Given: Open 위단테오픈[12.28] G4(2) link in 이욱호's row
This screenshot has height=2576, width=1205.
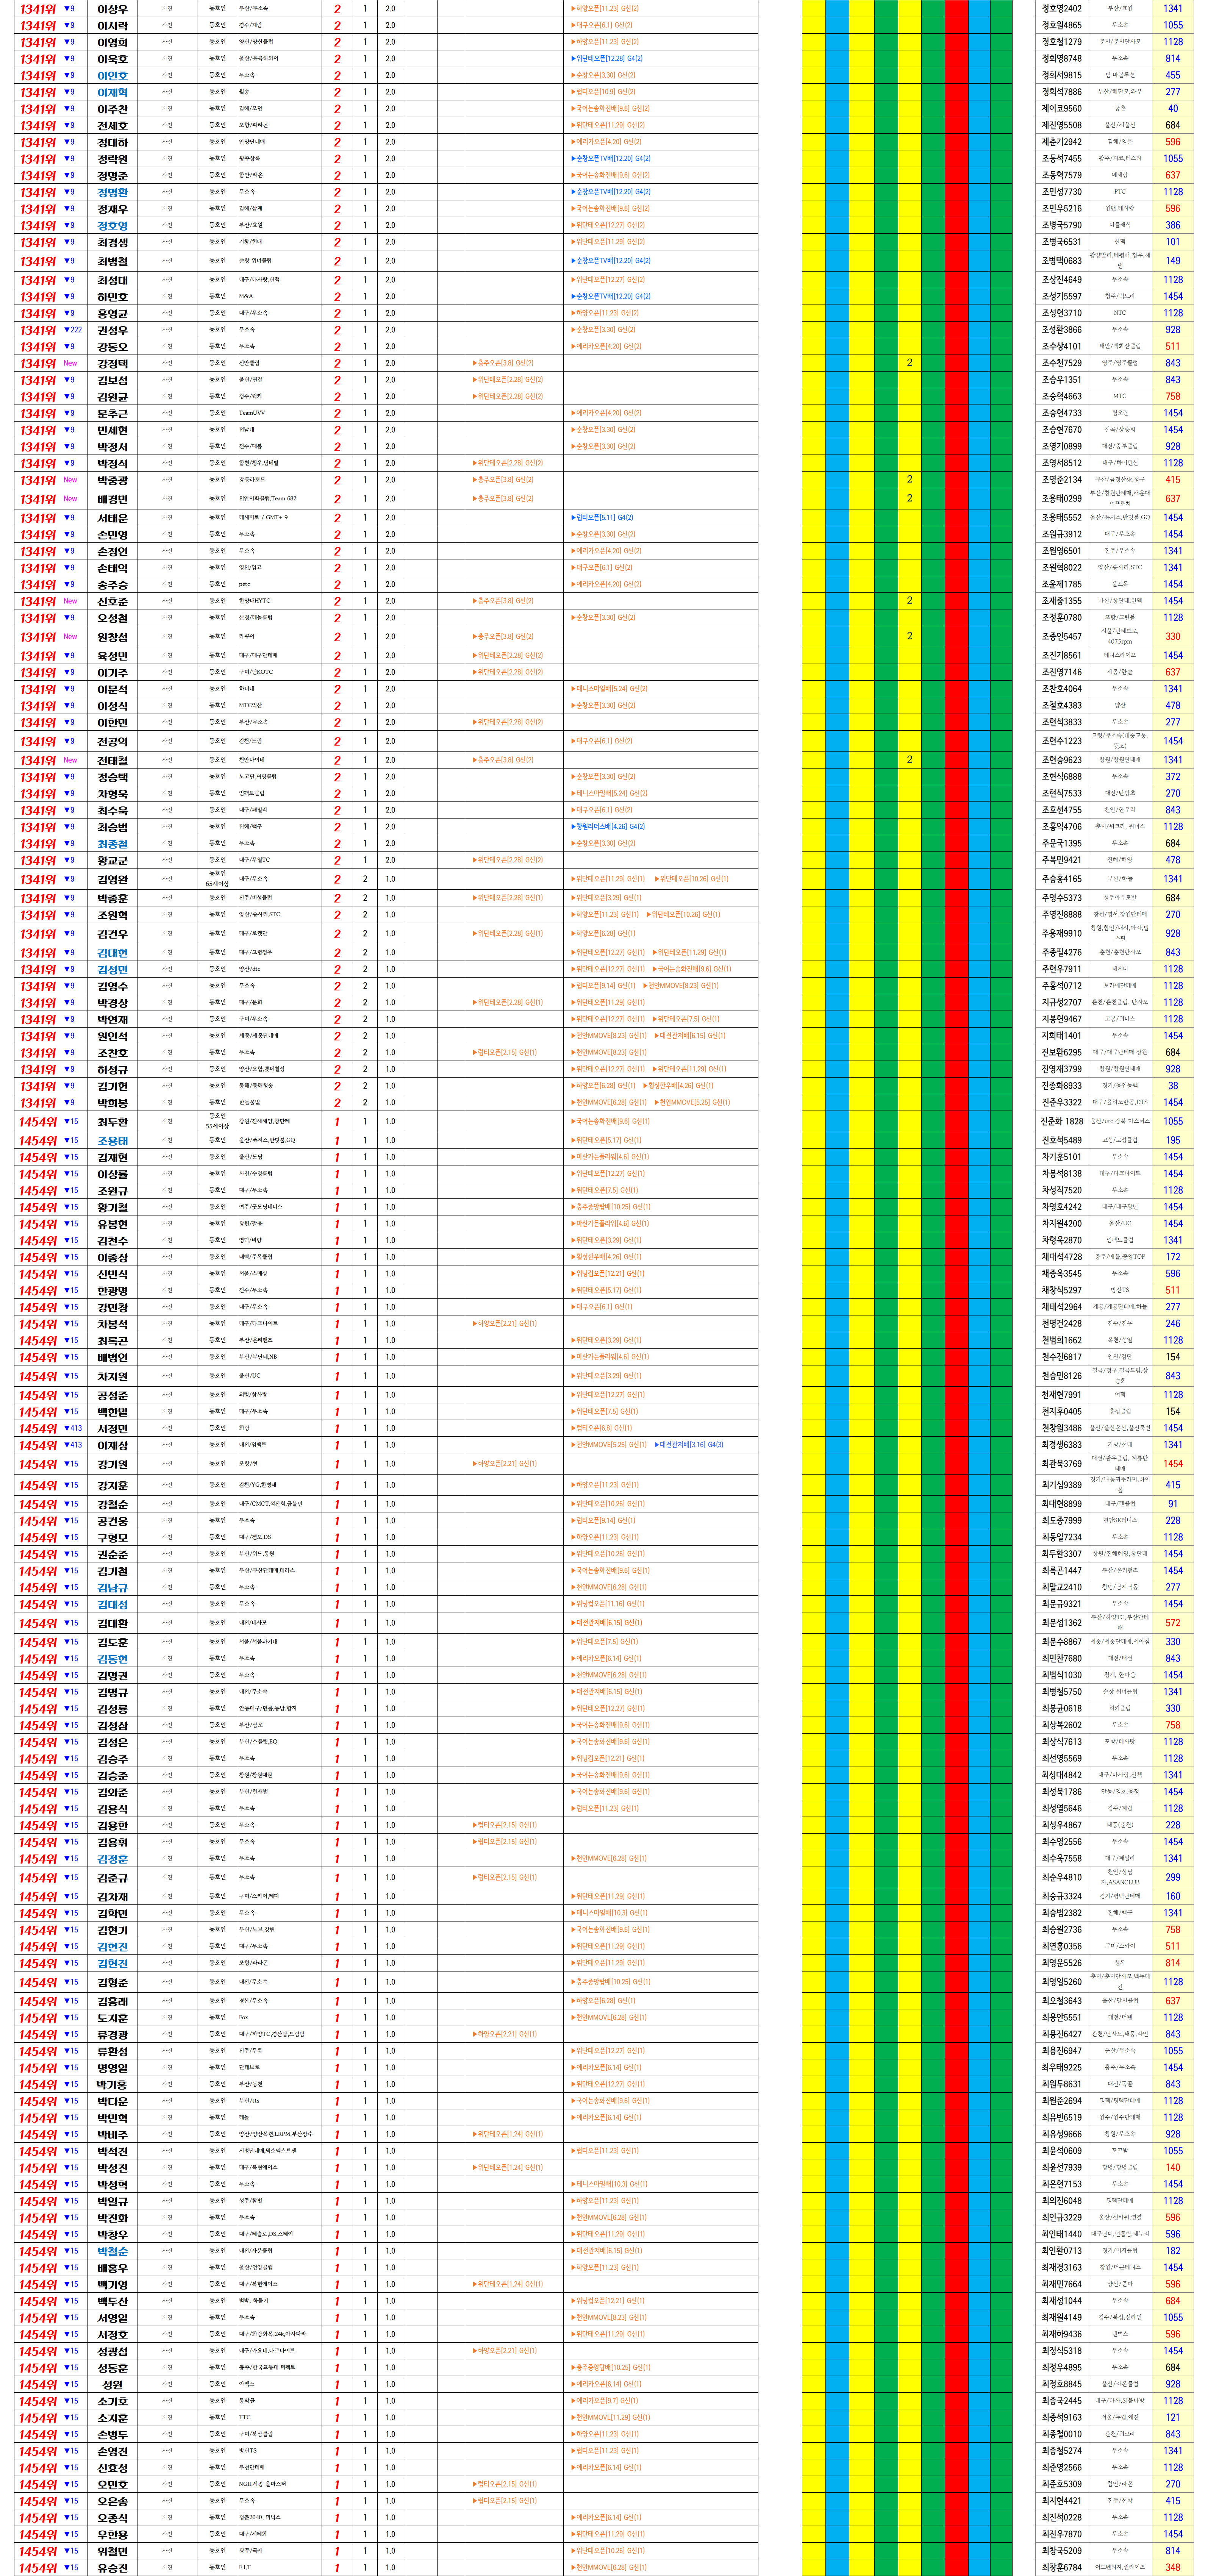Looking at the screenshot, I should tap(606, 59).
